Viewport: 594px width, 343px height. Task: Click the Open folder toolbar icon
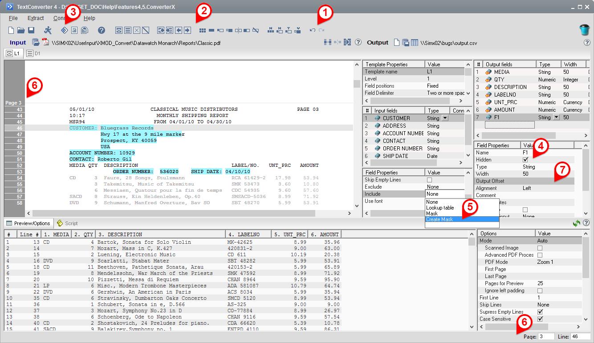(x=21, y=30)
